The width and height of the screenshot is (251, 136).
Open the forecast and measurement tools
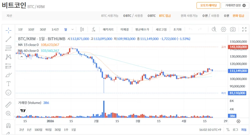point(8,66)
